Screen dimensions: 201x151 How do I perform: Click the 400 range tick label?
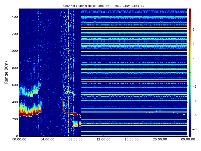click(15, 102)
